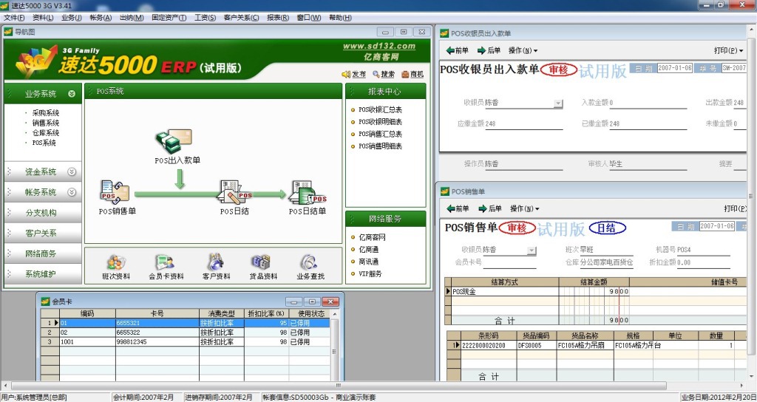Open 商讯通 network service

click(368, 261)
